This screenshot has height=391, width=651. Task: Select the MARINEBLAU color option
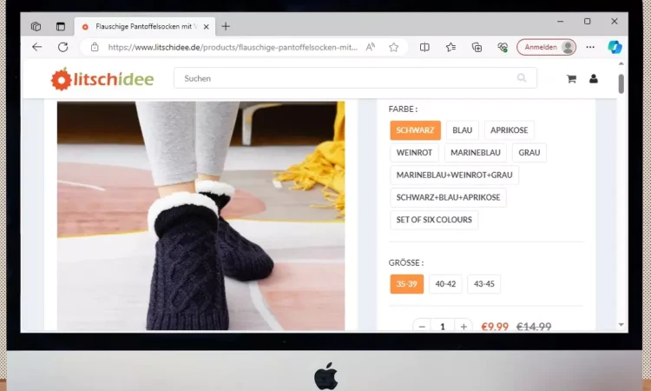click(x=476, y=153)
